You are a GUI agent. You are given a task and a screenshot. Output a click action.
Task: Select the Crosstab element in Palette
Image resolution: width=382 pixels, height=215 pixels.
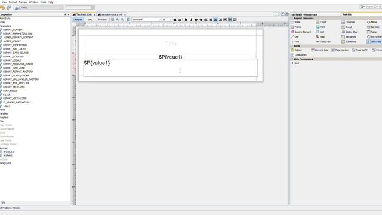(348, 22)
